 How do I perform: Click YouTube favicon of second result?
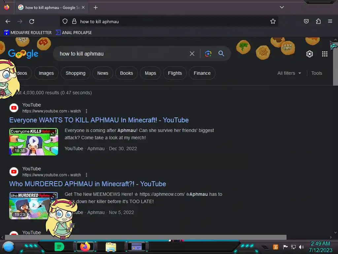pos(14,172)
